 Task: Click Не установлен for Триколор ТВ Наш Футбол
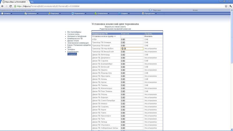pyautogui.click(x=151, y=49)
